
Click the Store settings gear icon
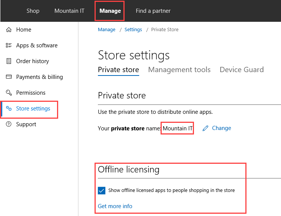9,109
